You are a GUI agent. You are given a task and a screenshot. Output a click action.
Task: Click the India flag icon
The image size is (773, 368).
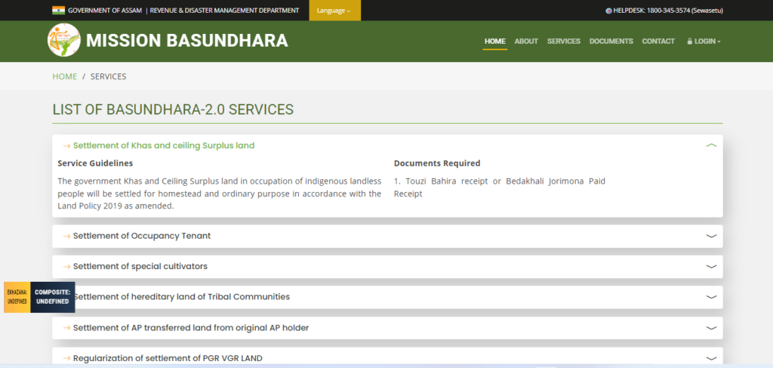click(59, 11)
